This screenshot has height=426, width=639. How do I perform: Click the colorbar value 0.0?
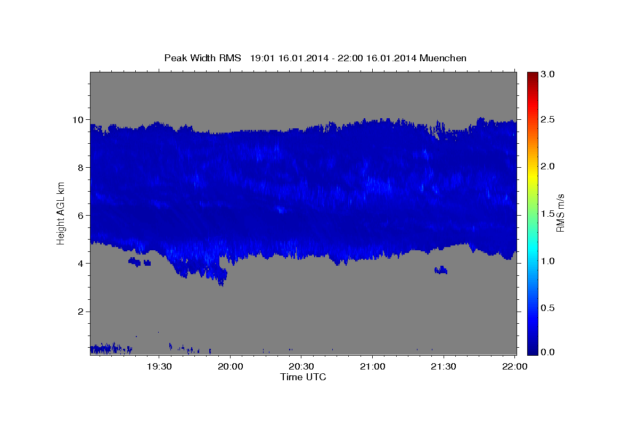(549, 352)
